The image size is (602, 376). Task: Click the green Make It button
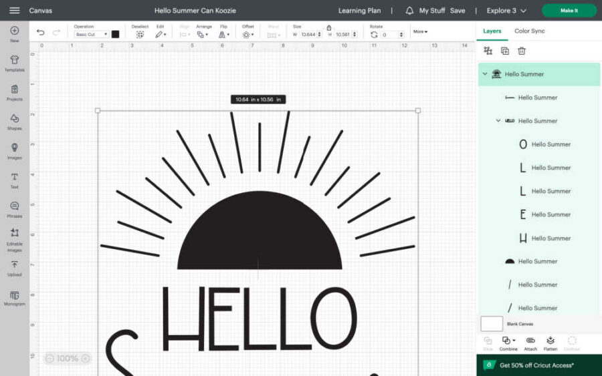(x=569, y=11)
